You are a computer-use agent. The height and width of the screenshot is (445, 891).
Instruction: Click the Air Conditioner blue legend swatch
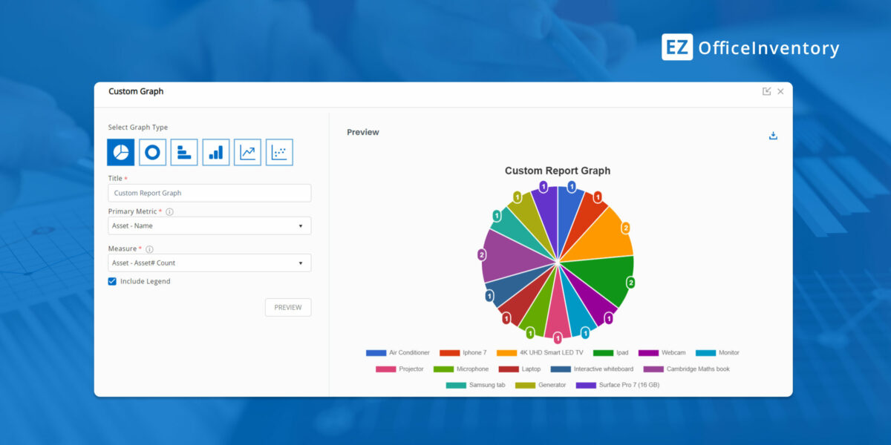click(x=376, y=353)
